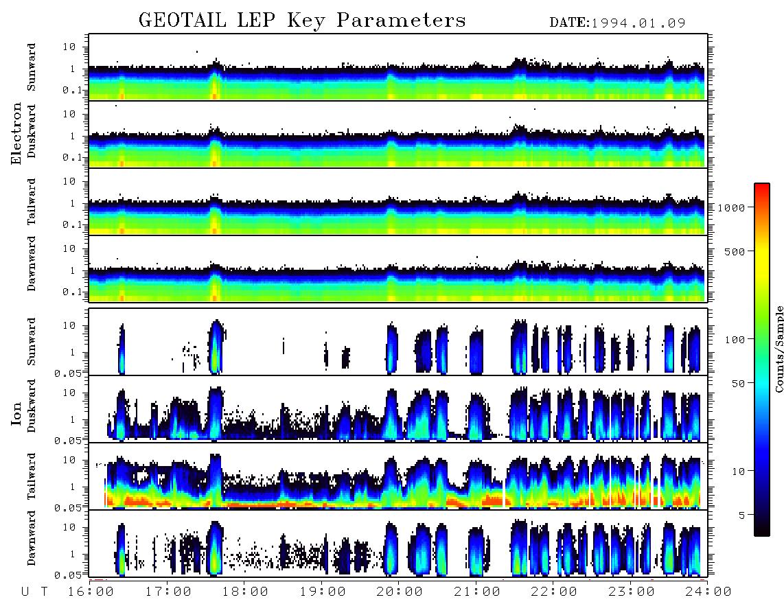Click the 1 tick of the Ion Duskward panel
Image resolution: width=784 pixels, height=604 pixels.
tap(73, 420)
